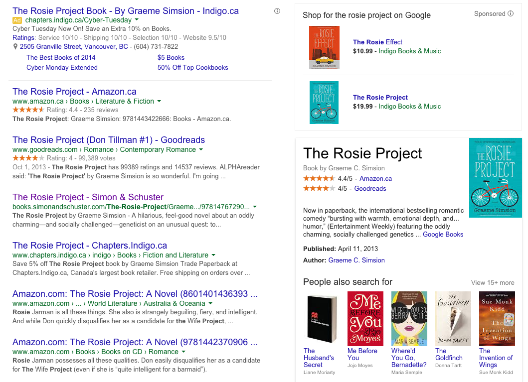Screen dimensions: 528x382
Task: Click the ad info icon beside Indigo.ca result
Action: [x=277, y=11]
